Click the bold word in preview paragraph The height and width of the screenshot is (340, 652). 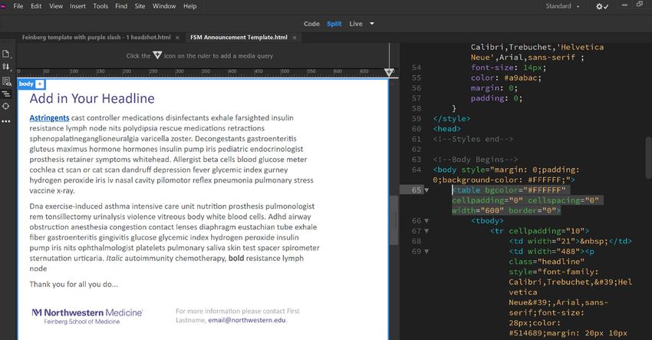pyautogui.click(x=236, y=258)
